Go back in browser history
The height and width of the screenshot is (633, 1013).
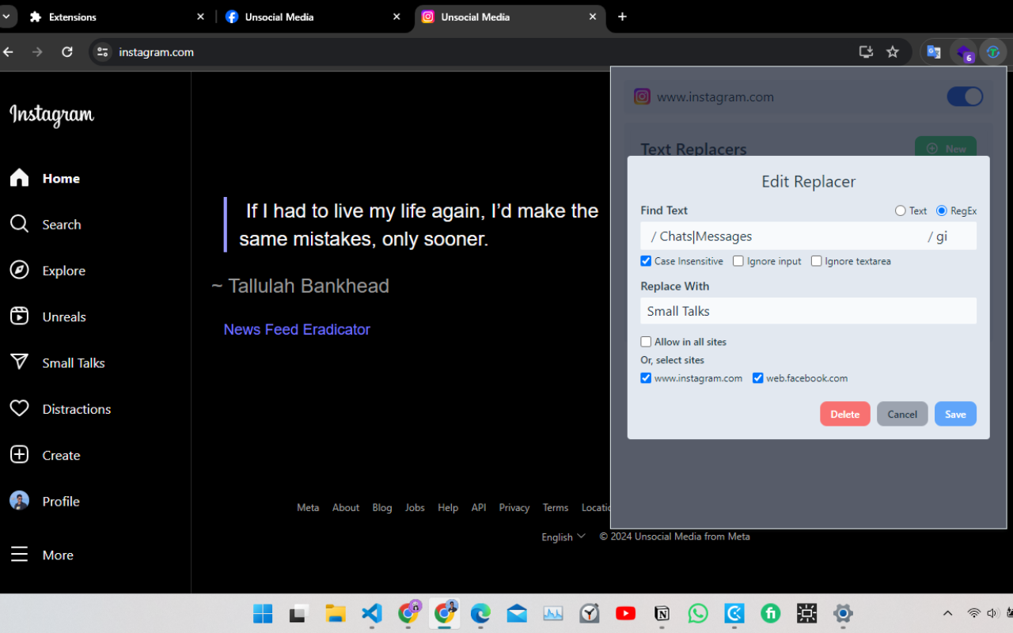point(9,52)
